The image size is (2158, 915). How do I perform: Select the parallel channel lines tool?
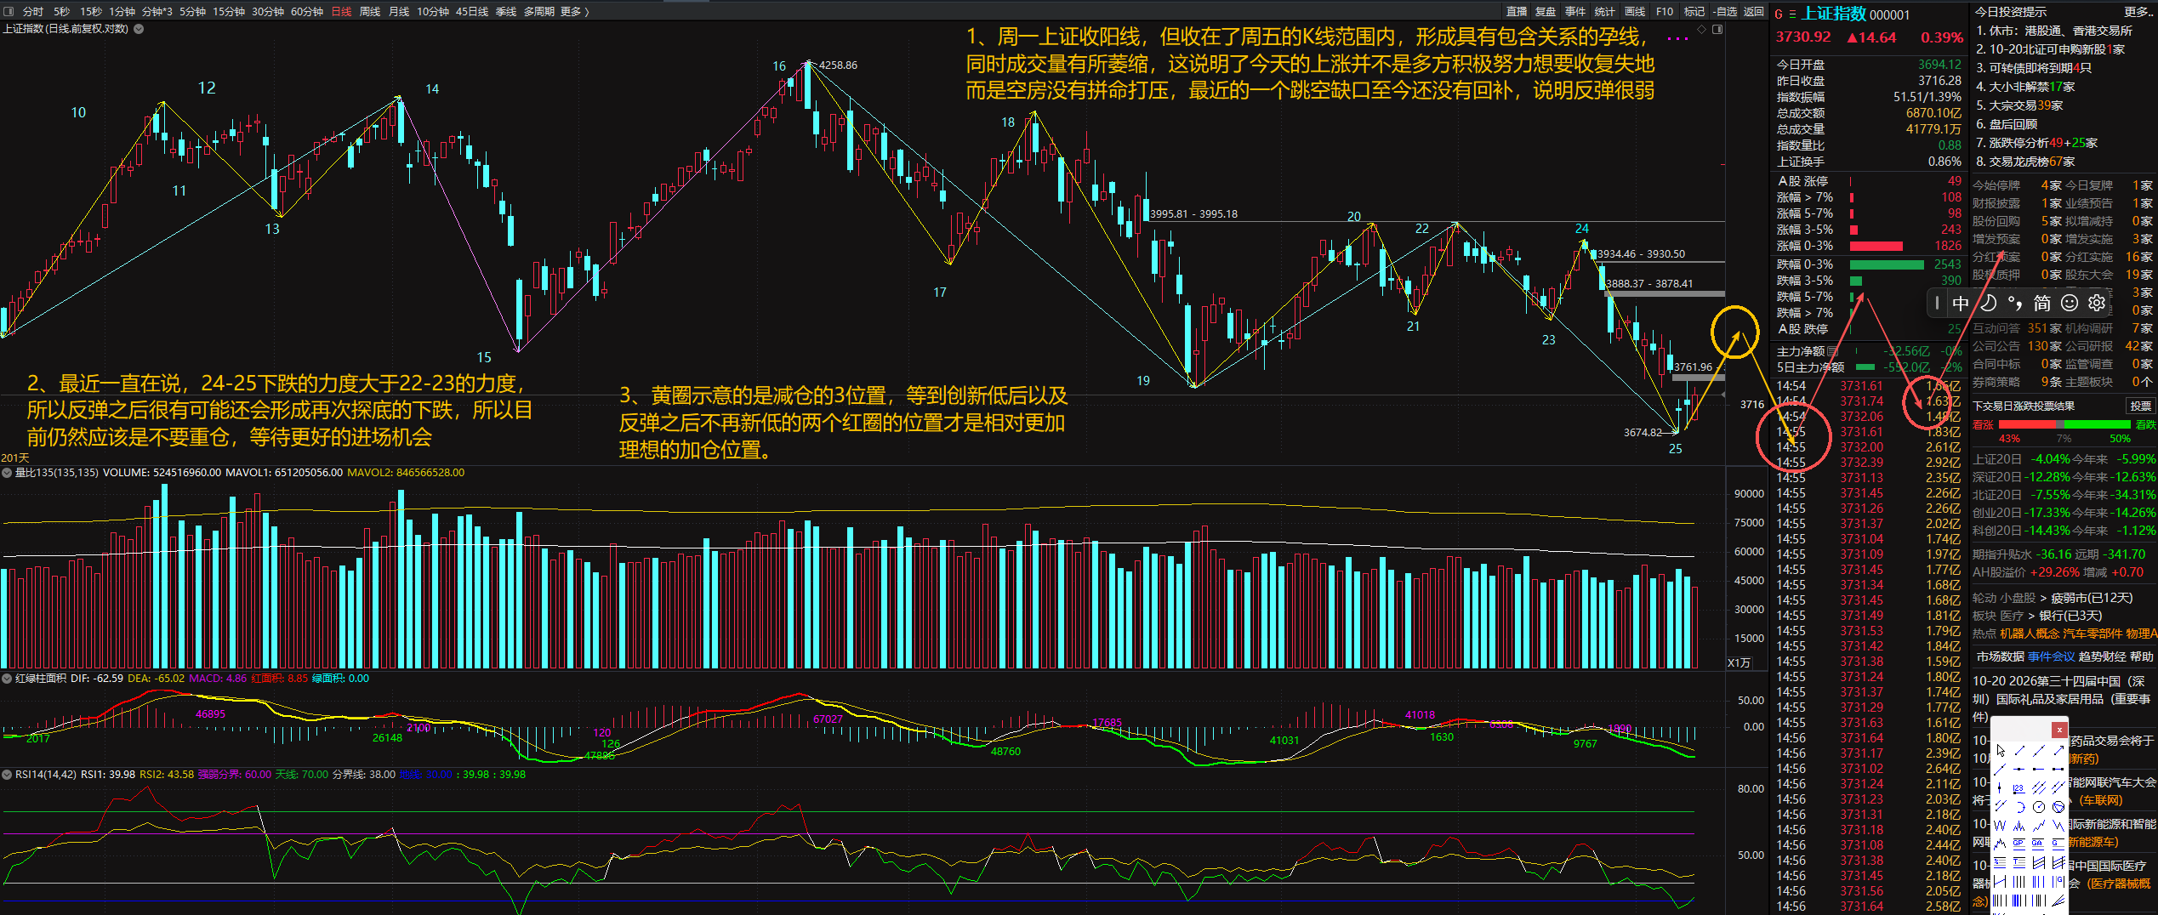coord(2039,788)
